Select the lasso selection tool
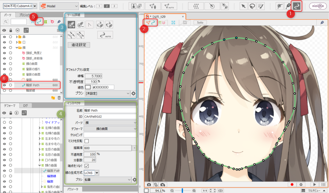This screenshot has height=193, width=329. click(x=252, y=6)
